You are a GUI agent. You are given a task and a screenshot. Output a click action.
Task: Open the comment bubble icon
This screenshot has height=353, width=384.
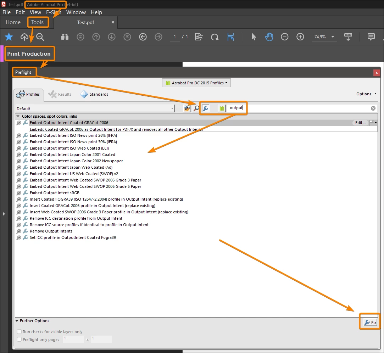click(x=371, y=37)
